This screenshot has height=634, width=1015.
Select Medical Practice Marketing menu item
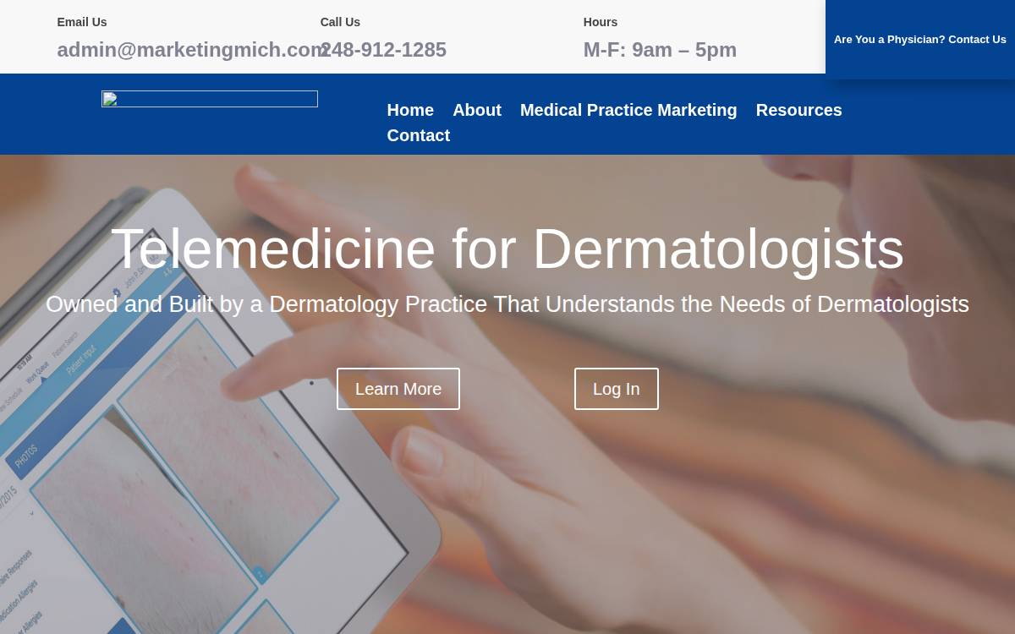tap(628, 110)
